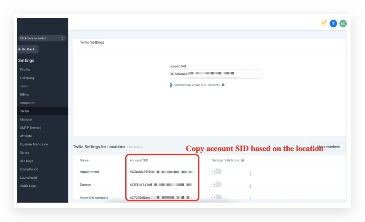Open Team settings
This screenshot has width=365, height=222.
[24, 86]
